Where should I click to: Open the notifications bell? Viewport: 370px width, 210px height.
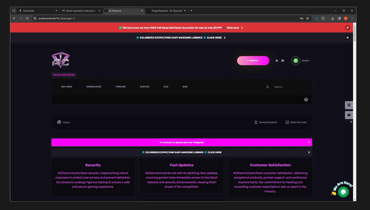pos(277,61)
